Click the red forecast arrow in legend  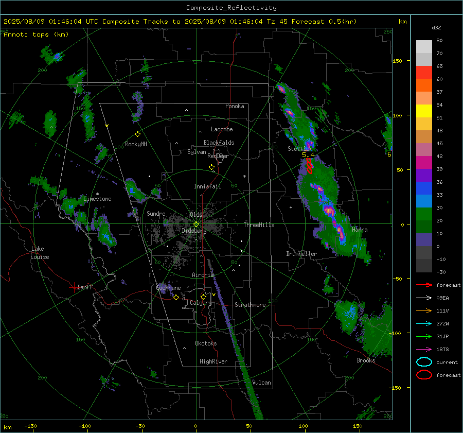[424, 285]
